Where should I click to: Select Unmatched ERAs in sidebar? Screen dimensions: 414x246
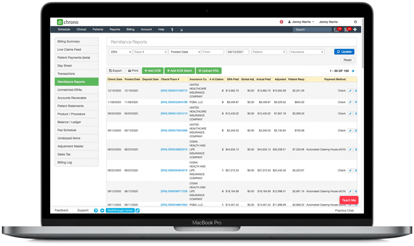(x=77, y=90)
